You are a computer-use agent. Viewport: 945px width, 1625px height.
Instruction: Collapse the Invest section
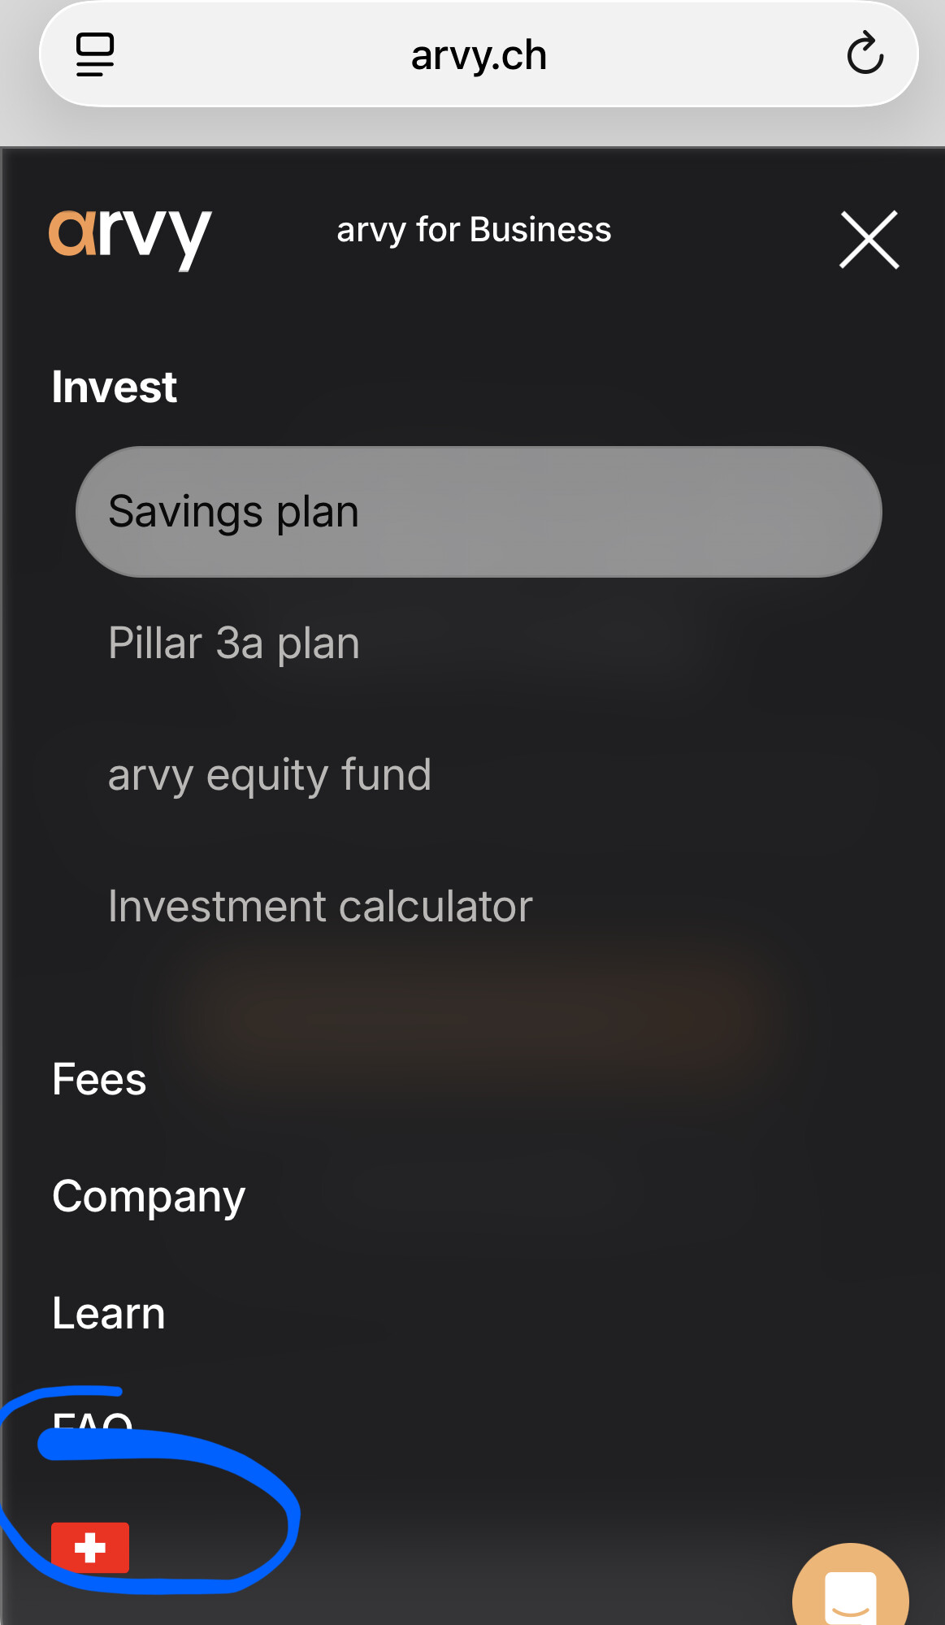point(115,387)
